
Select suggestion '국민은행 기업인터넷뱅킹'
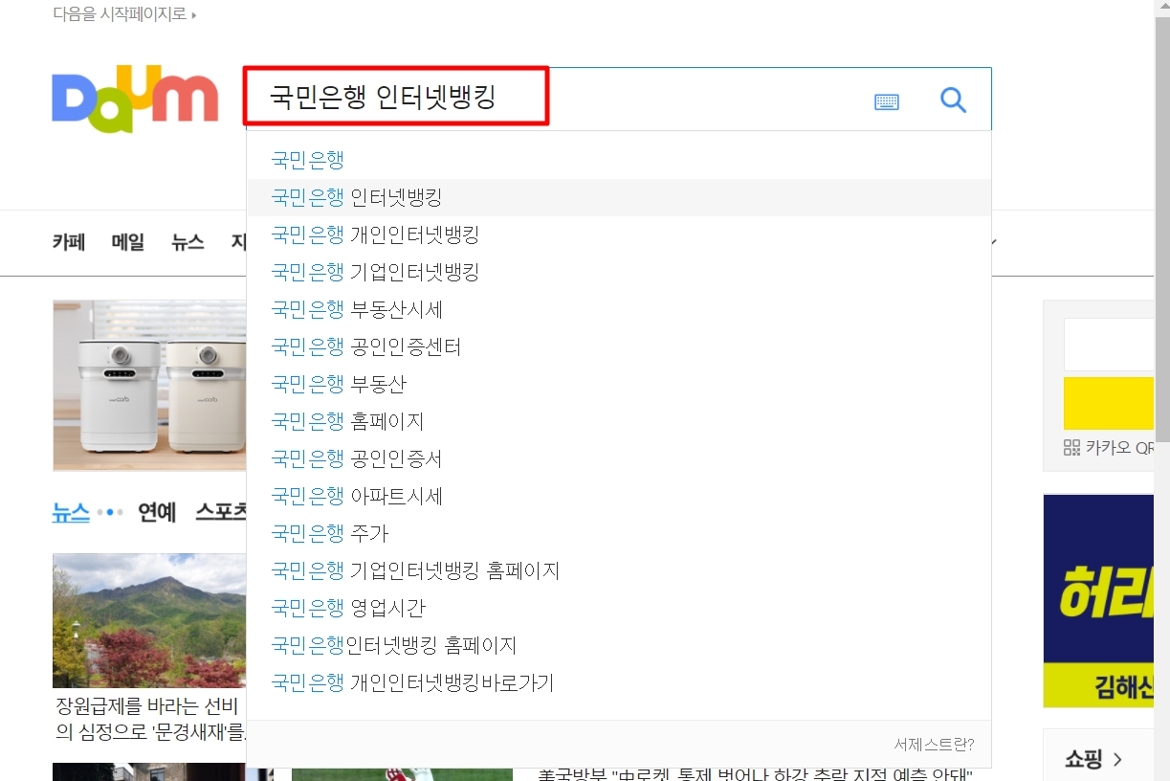coord(618,272)
